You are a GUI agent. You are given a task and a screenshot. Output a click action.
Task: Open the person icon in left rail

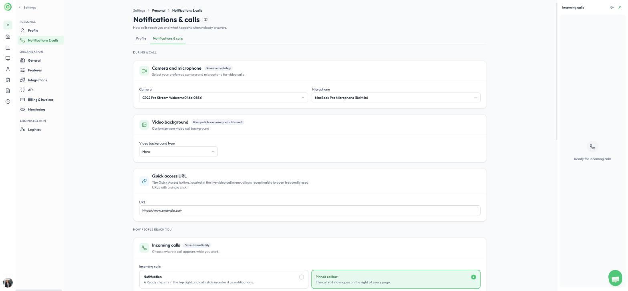(x=8, y=69)
